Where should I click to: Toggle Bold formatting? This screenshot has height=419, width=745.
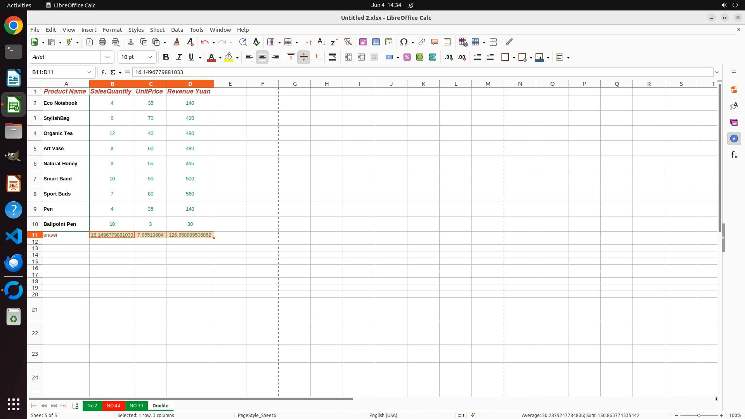pyautogui.click(x=166, y=57)
